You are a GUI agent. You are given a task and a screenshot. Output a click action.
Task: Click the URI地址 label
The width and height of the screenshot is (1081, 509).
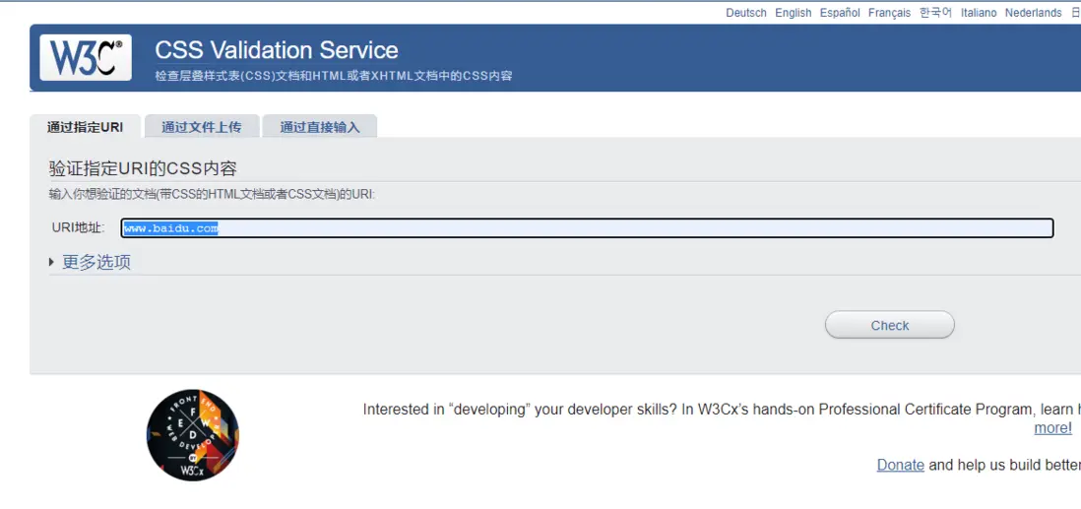pyautogui.click(x=78, y=227)
